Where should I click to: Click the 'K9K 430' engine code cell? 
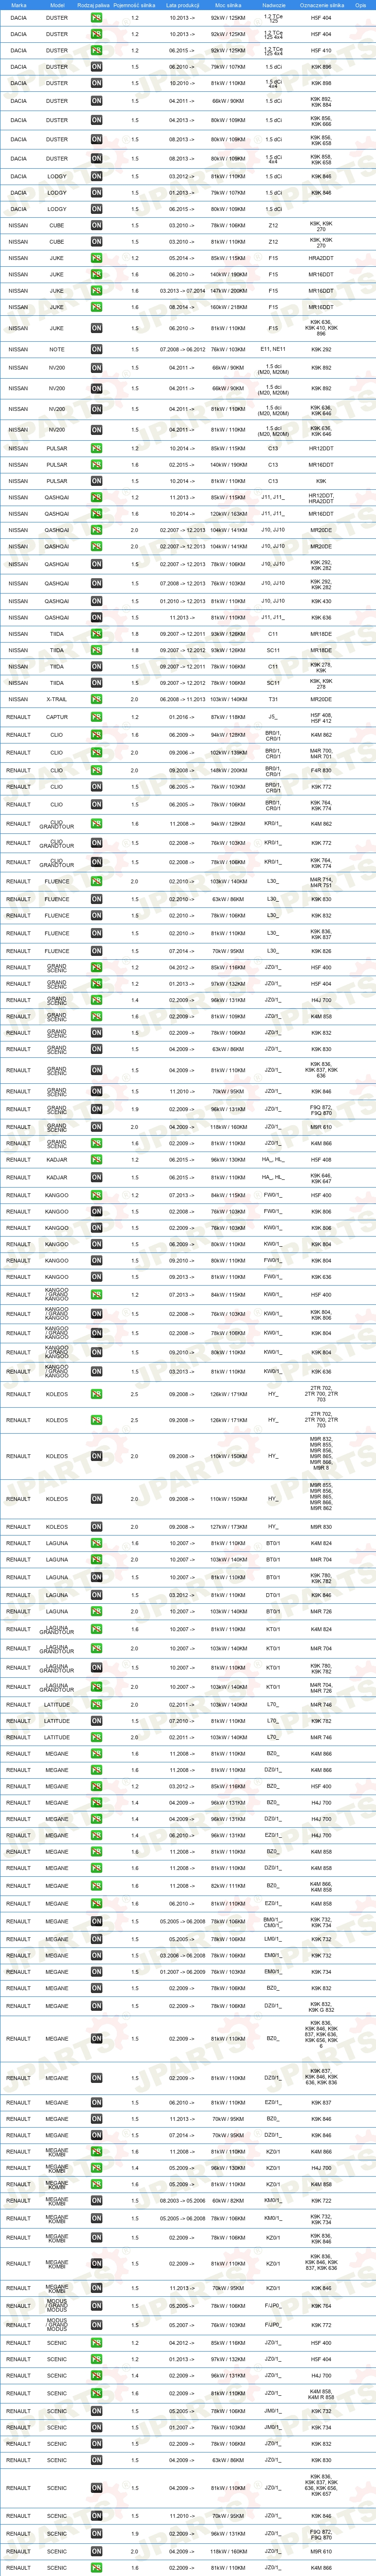coord(321,601)
